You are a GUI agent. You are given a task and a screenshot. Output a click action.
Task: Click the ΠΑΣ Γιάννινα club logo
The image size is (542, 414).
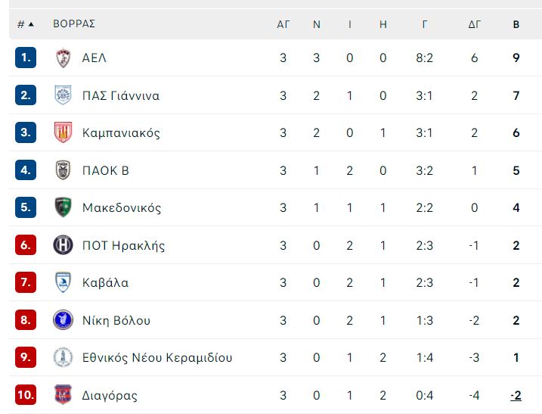click(x=63, y=95)
